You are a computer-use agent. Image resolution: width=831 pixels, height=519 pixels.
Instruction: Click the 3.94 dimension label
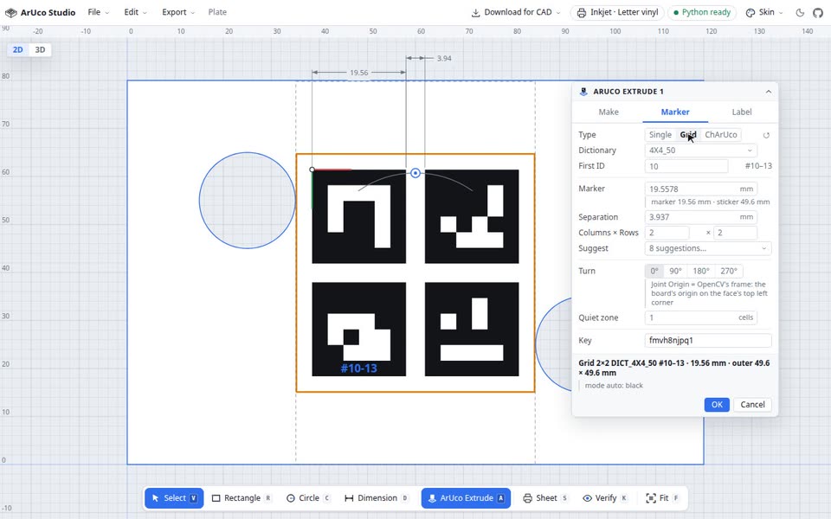(x=444, y=58)
